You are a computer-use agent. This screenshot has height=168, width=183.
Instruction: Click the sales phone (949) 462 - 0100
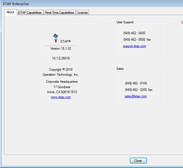pyautogui.click(x=136, y=83)
